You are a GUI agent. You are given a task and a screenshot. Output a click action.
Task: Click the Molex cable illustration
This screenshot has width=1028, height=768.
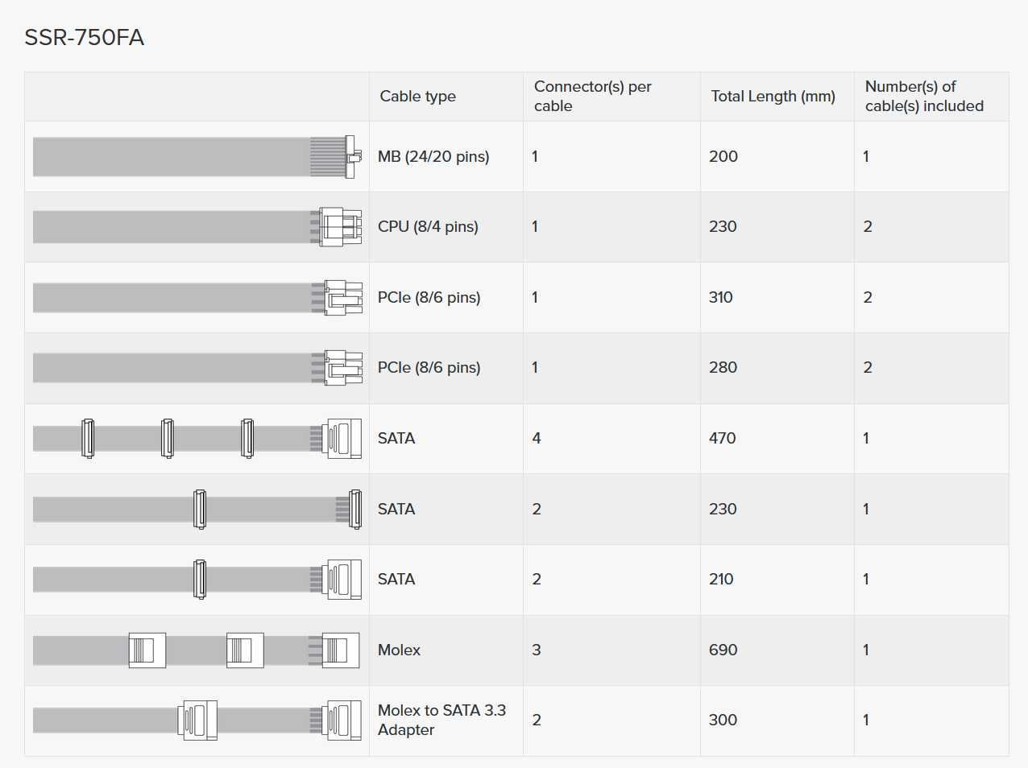(x=197, y=650)
